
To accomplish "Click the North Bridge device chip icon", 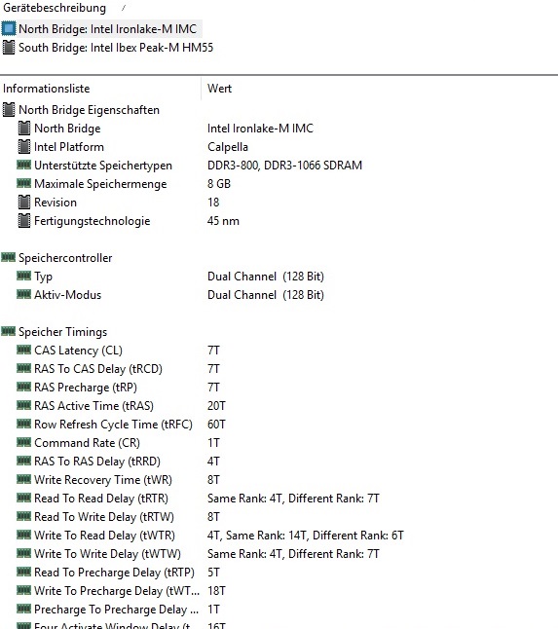I will (x=9, y=29).
